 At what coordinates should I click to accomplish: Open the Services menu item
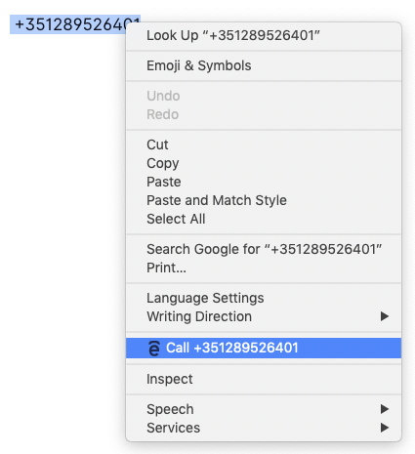[x=264, y=428]
